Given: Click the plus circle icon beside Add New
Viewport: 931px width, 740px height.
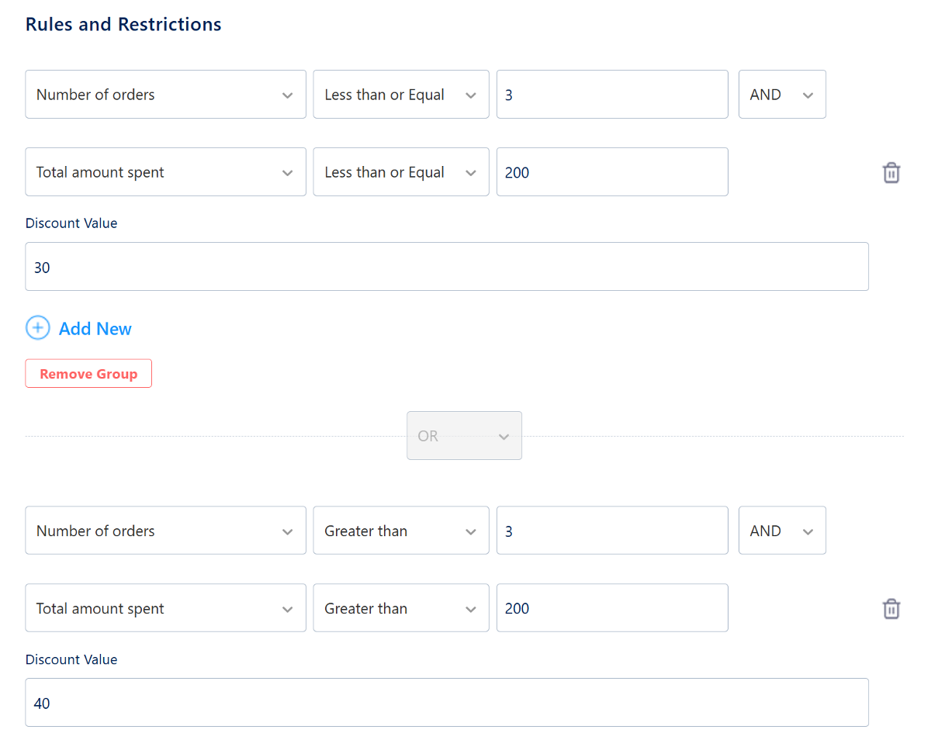Looking at the screenshot, I should (38, 328).
